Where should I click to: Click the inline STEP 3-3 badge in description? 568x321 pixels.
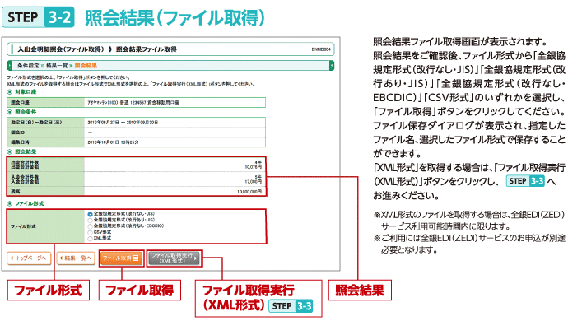(x=525, y=181)
